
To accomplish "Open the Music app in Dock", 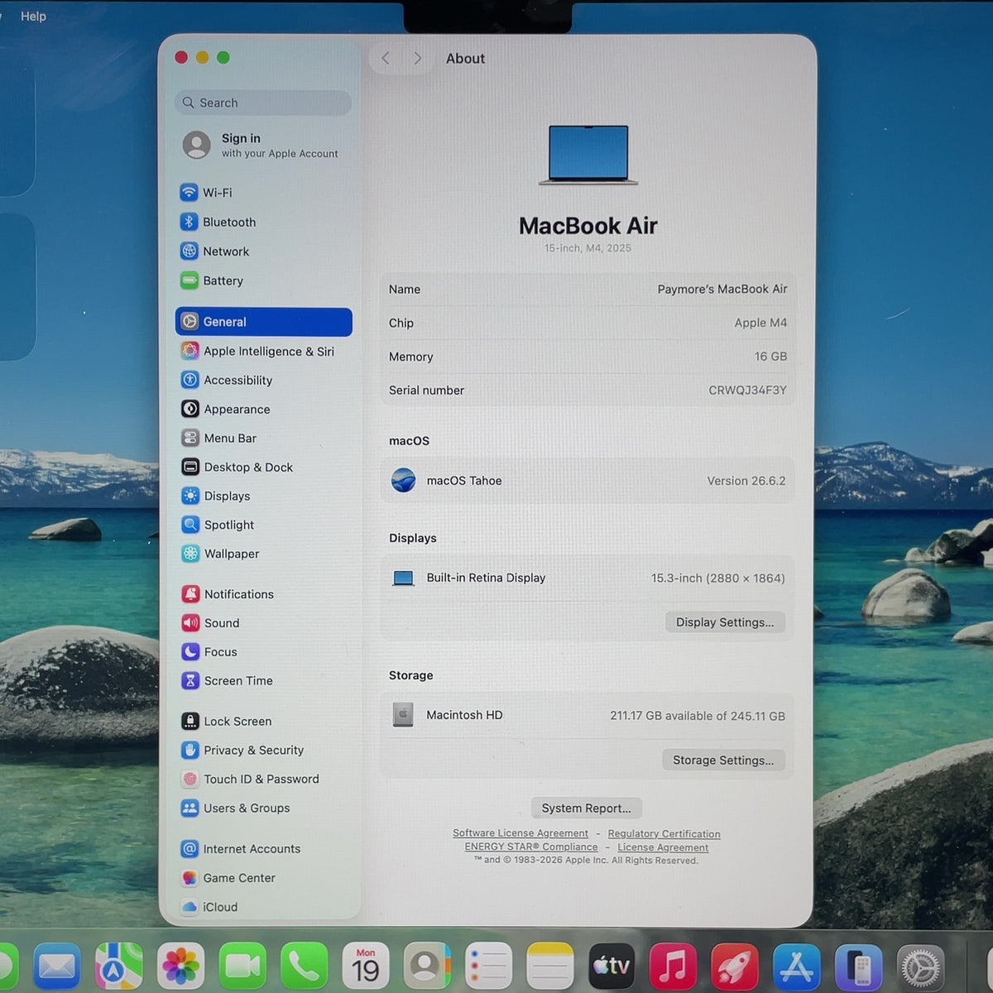I will click(x=673, y=966).
